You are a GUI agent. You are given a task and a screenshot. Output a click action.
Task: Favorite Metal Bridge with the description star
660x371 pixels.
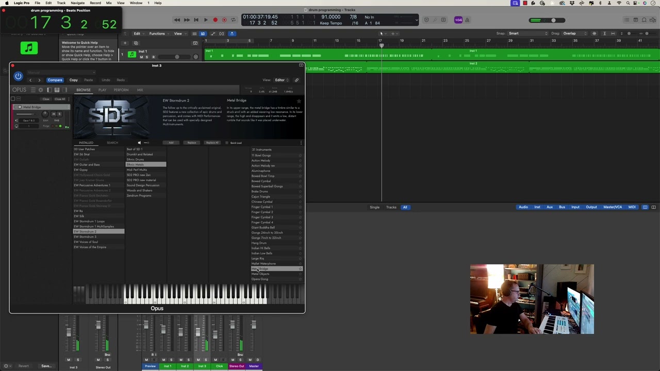point(299,101)
